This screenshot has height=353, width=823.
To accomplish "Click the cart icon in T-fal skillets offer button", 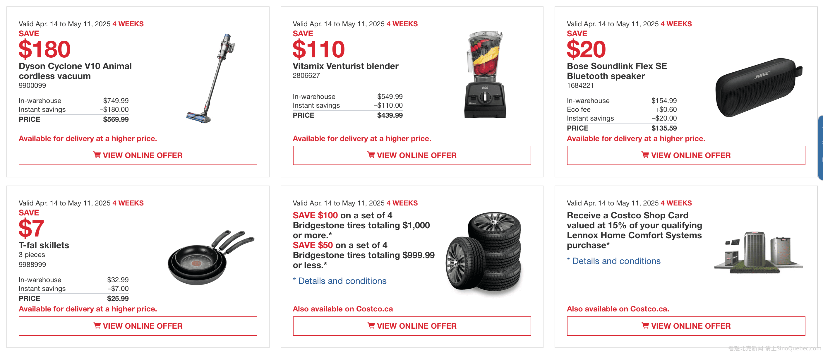I will click(x=97, y=325).
